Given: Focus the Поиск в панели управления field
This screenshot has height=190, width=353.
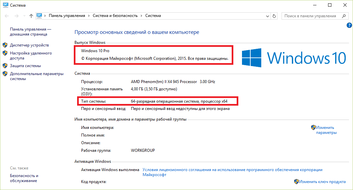Looking at the screenshot, I should (x=310, y=16).
